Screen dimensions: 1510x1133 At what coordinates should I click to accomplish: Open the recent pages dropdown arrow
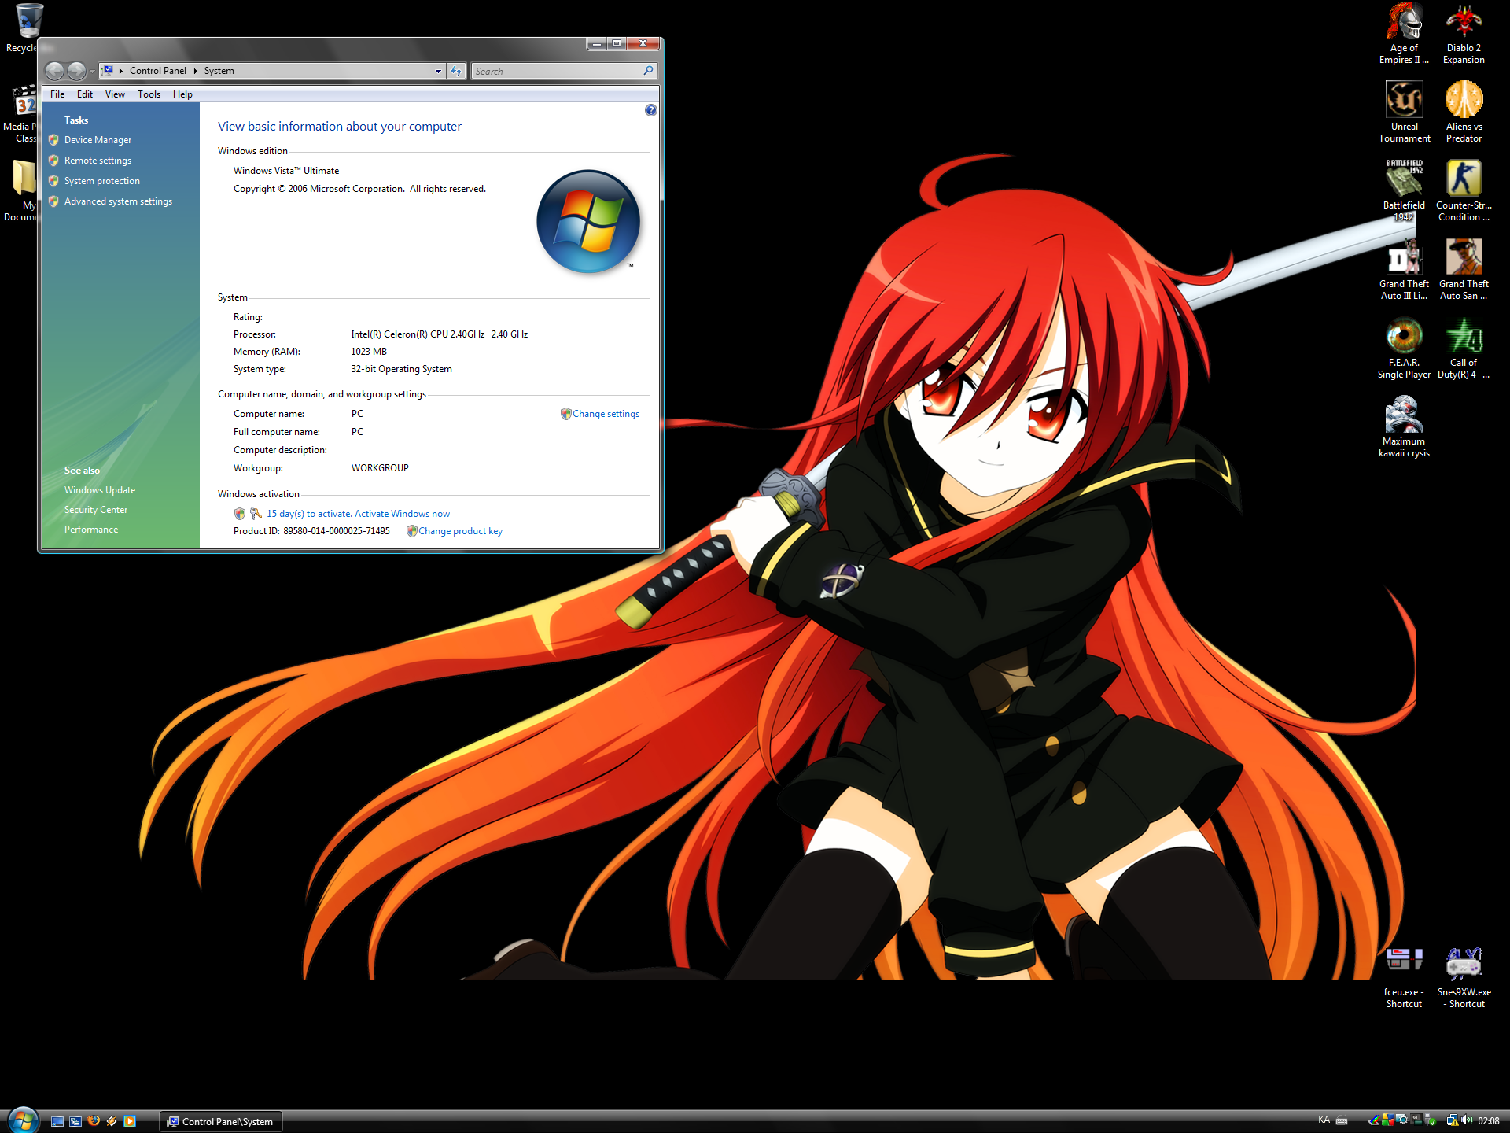(x=93, y=72)
